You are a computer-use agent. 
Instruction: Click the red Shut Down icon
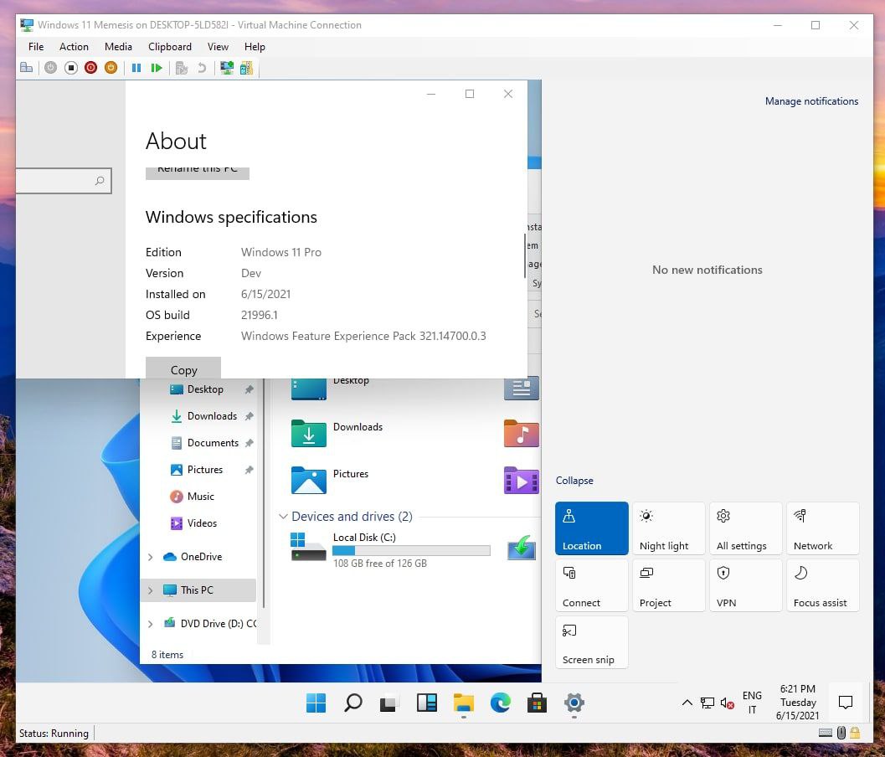[x=91, y=68]
